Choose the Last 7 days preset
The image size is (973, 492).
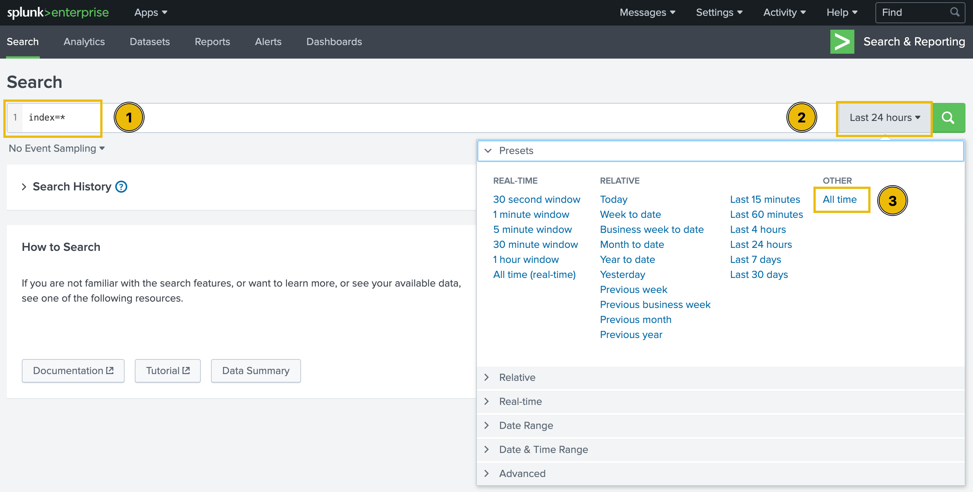[755, 260]
